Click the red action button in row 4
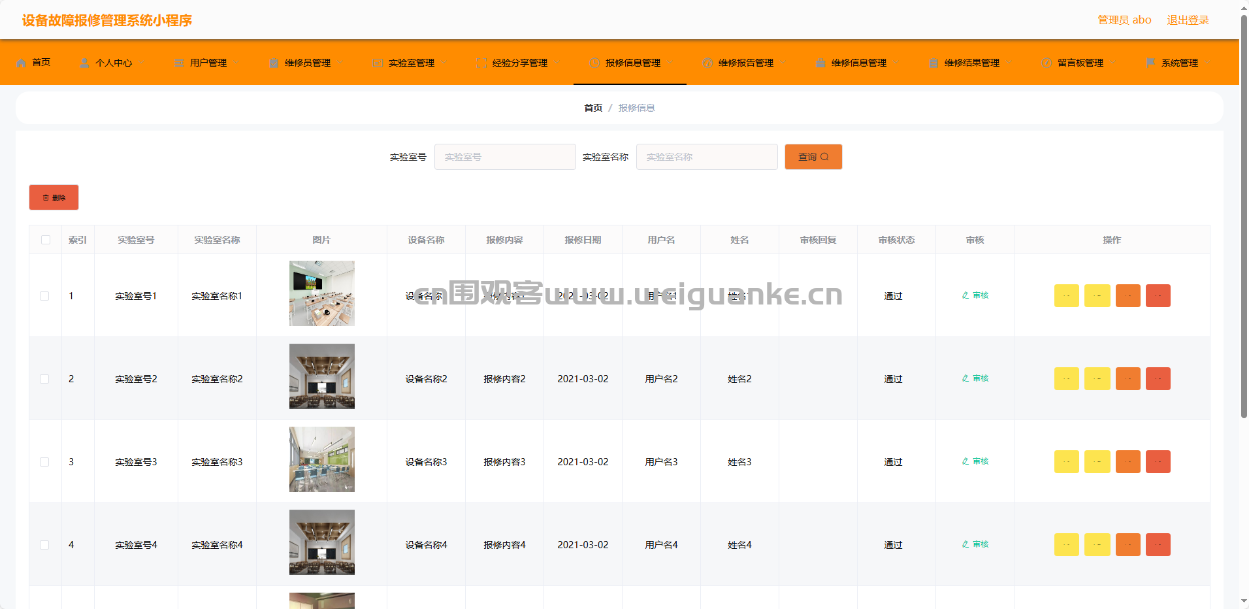1249x609 pixels. [1158, 544]
